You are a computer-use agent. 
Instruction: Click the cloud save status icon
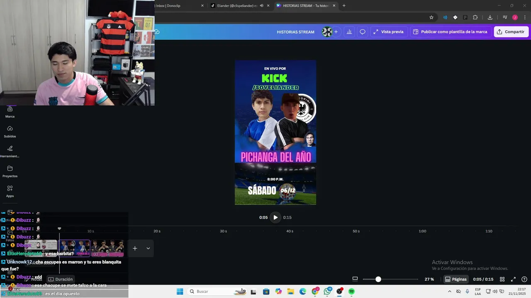coord(157,32)
